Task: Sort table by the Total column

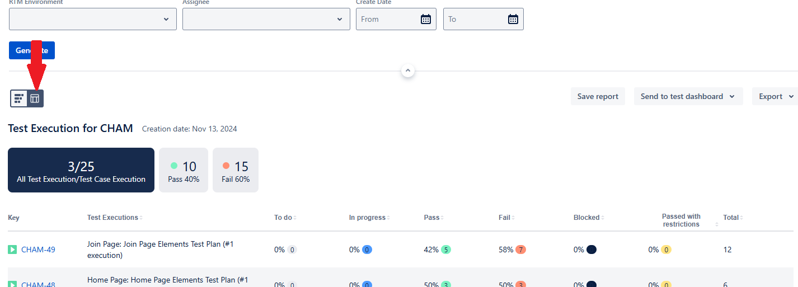Action: [733, 218]
